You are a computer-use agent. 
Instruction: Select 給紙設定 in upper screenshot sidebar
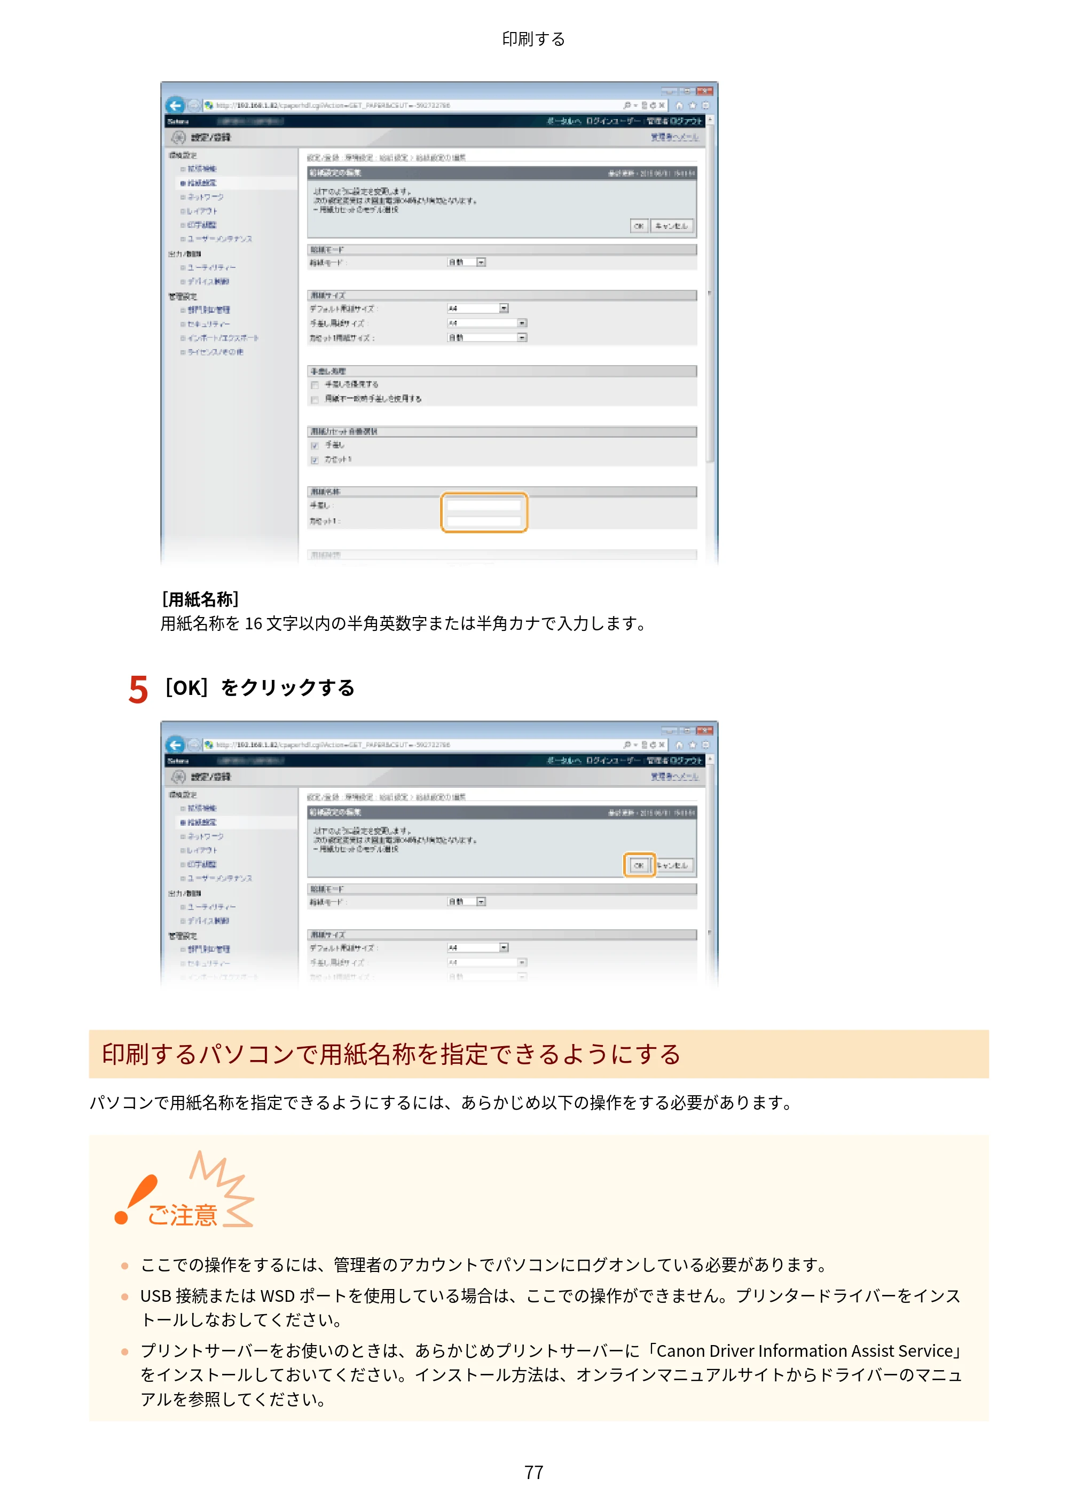click(202, 183)
